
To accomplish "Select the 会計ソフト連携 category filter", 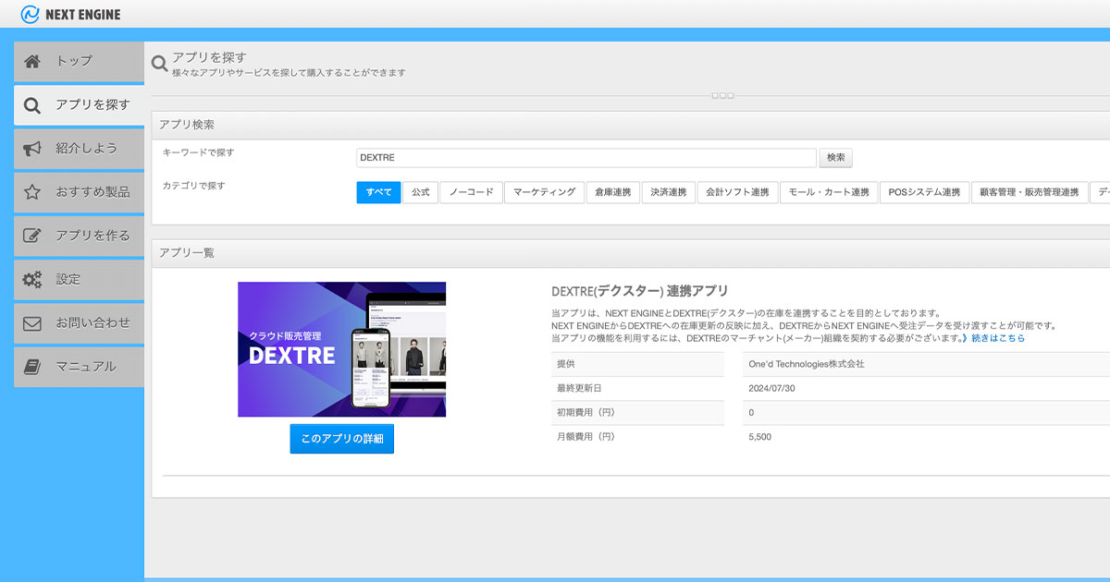I will pyautogui.click(x=737, y=192).
